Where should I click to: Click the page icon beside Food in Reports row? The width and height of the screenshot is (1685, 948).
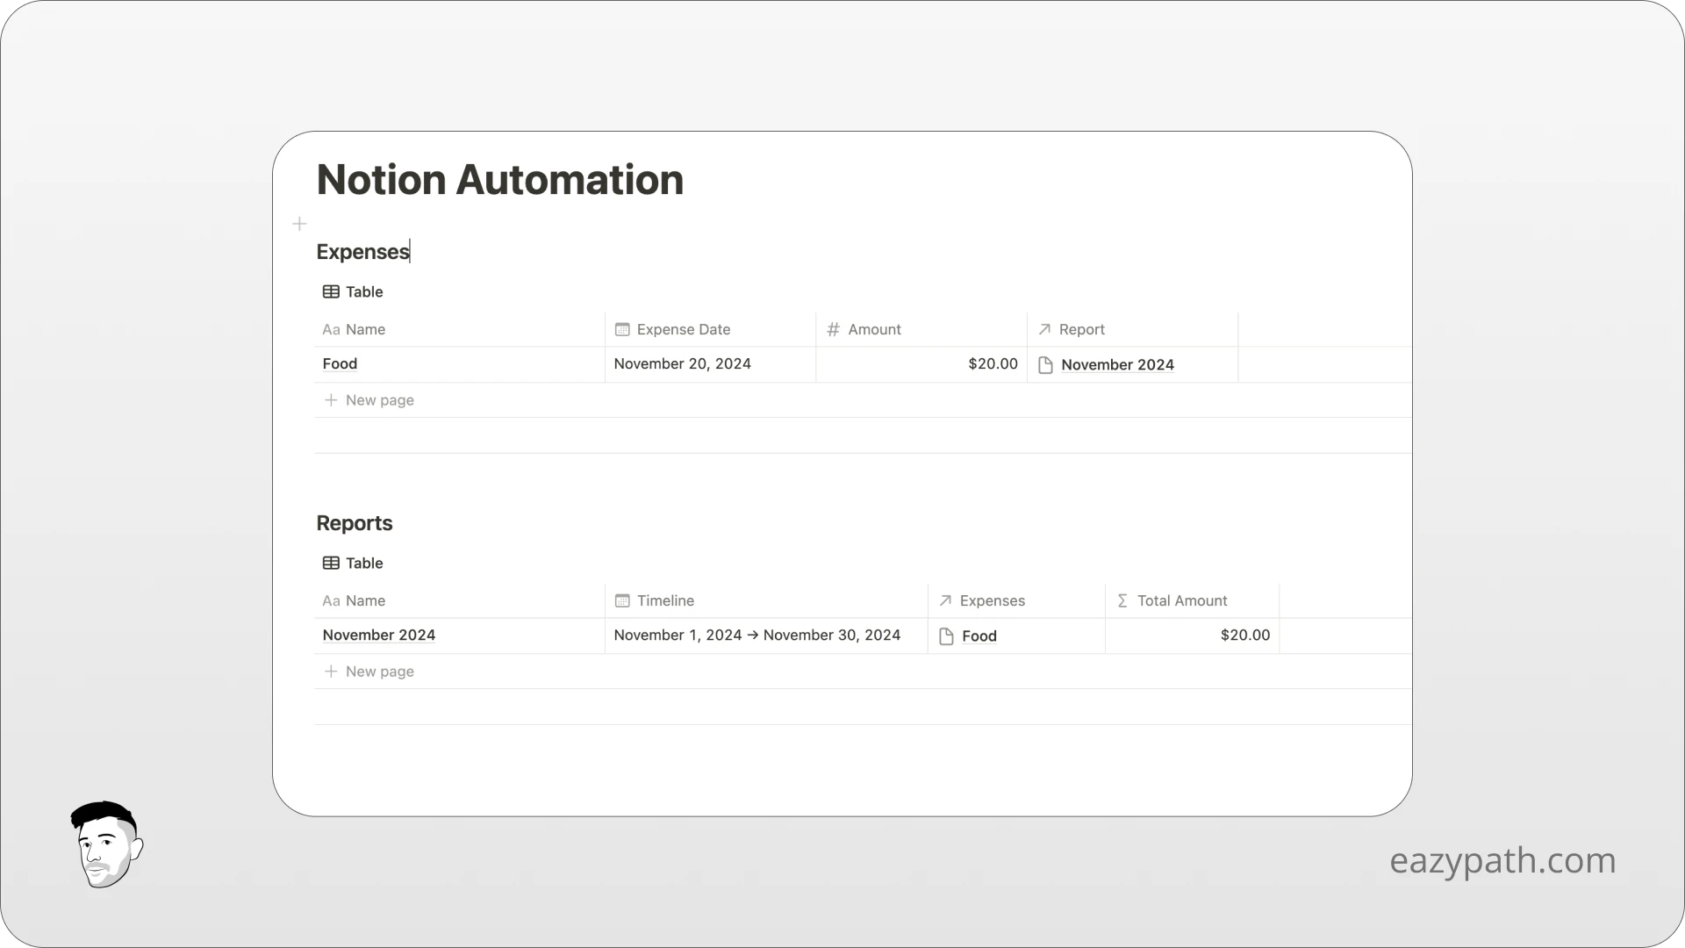point(945,636)
